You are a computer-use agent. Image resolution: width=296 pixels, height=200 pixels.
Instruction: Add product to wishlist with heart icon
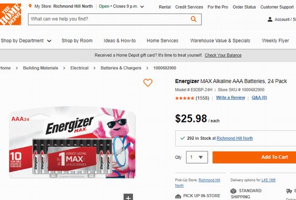pyautogui.click(x=148, y=82)
